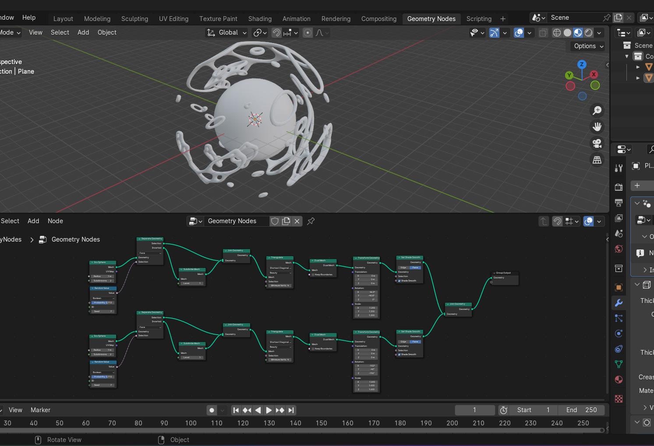Select the Face button in upper Set Shade Smooth node
The width and height of the screenshot is (654, 446).
415,268
